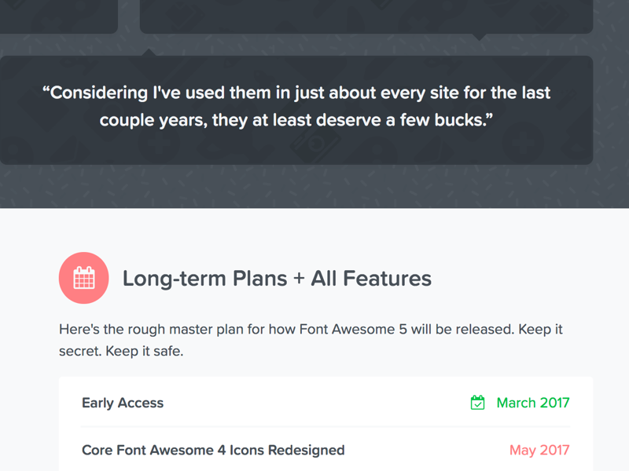Image resolution: width=629 pixels, height=471 pixels.
Task: Click the green calendar-check icon near March 2017
Action: tap(477, 403)
